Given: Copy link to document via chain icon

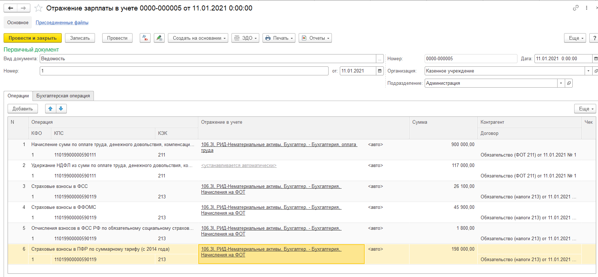Looking at the screenshot, I should tap(576, 8).
